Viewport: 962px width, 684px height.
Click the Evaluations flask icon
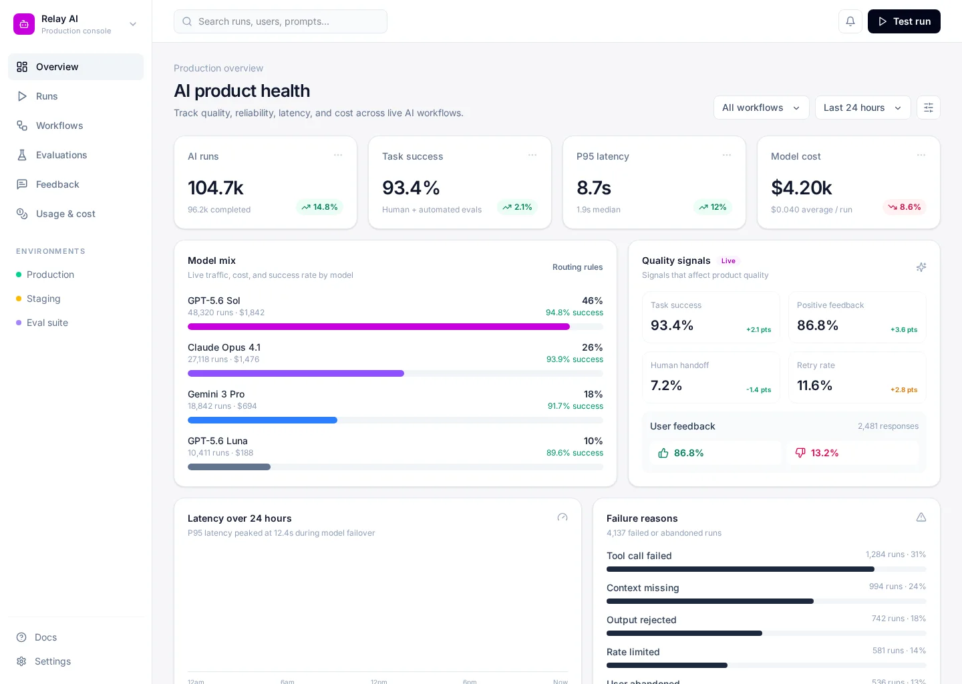point(22,155)
